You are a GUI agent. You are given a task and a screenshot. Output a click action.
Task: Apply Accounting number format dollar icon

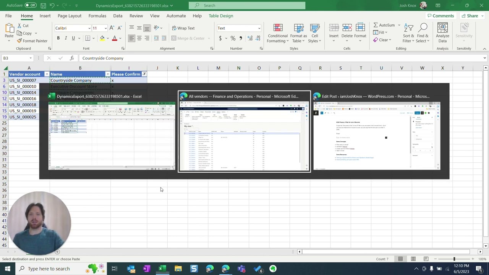coord(220,38)
